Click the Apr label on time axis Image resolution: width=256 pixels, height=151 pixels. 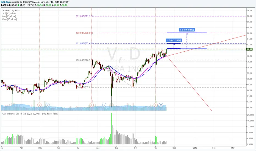click(x=21, y=148)
